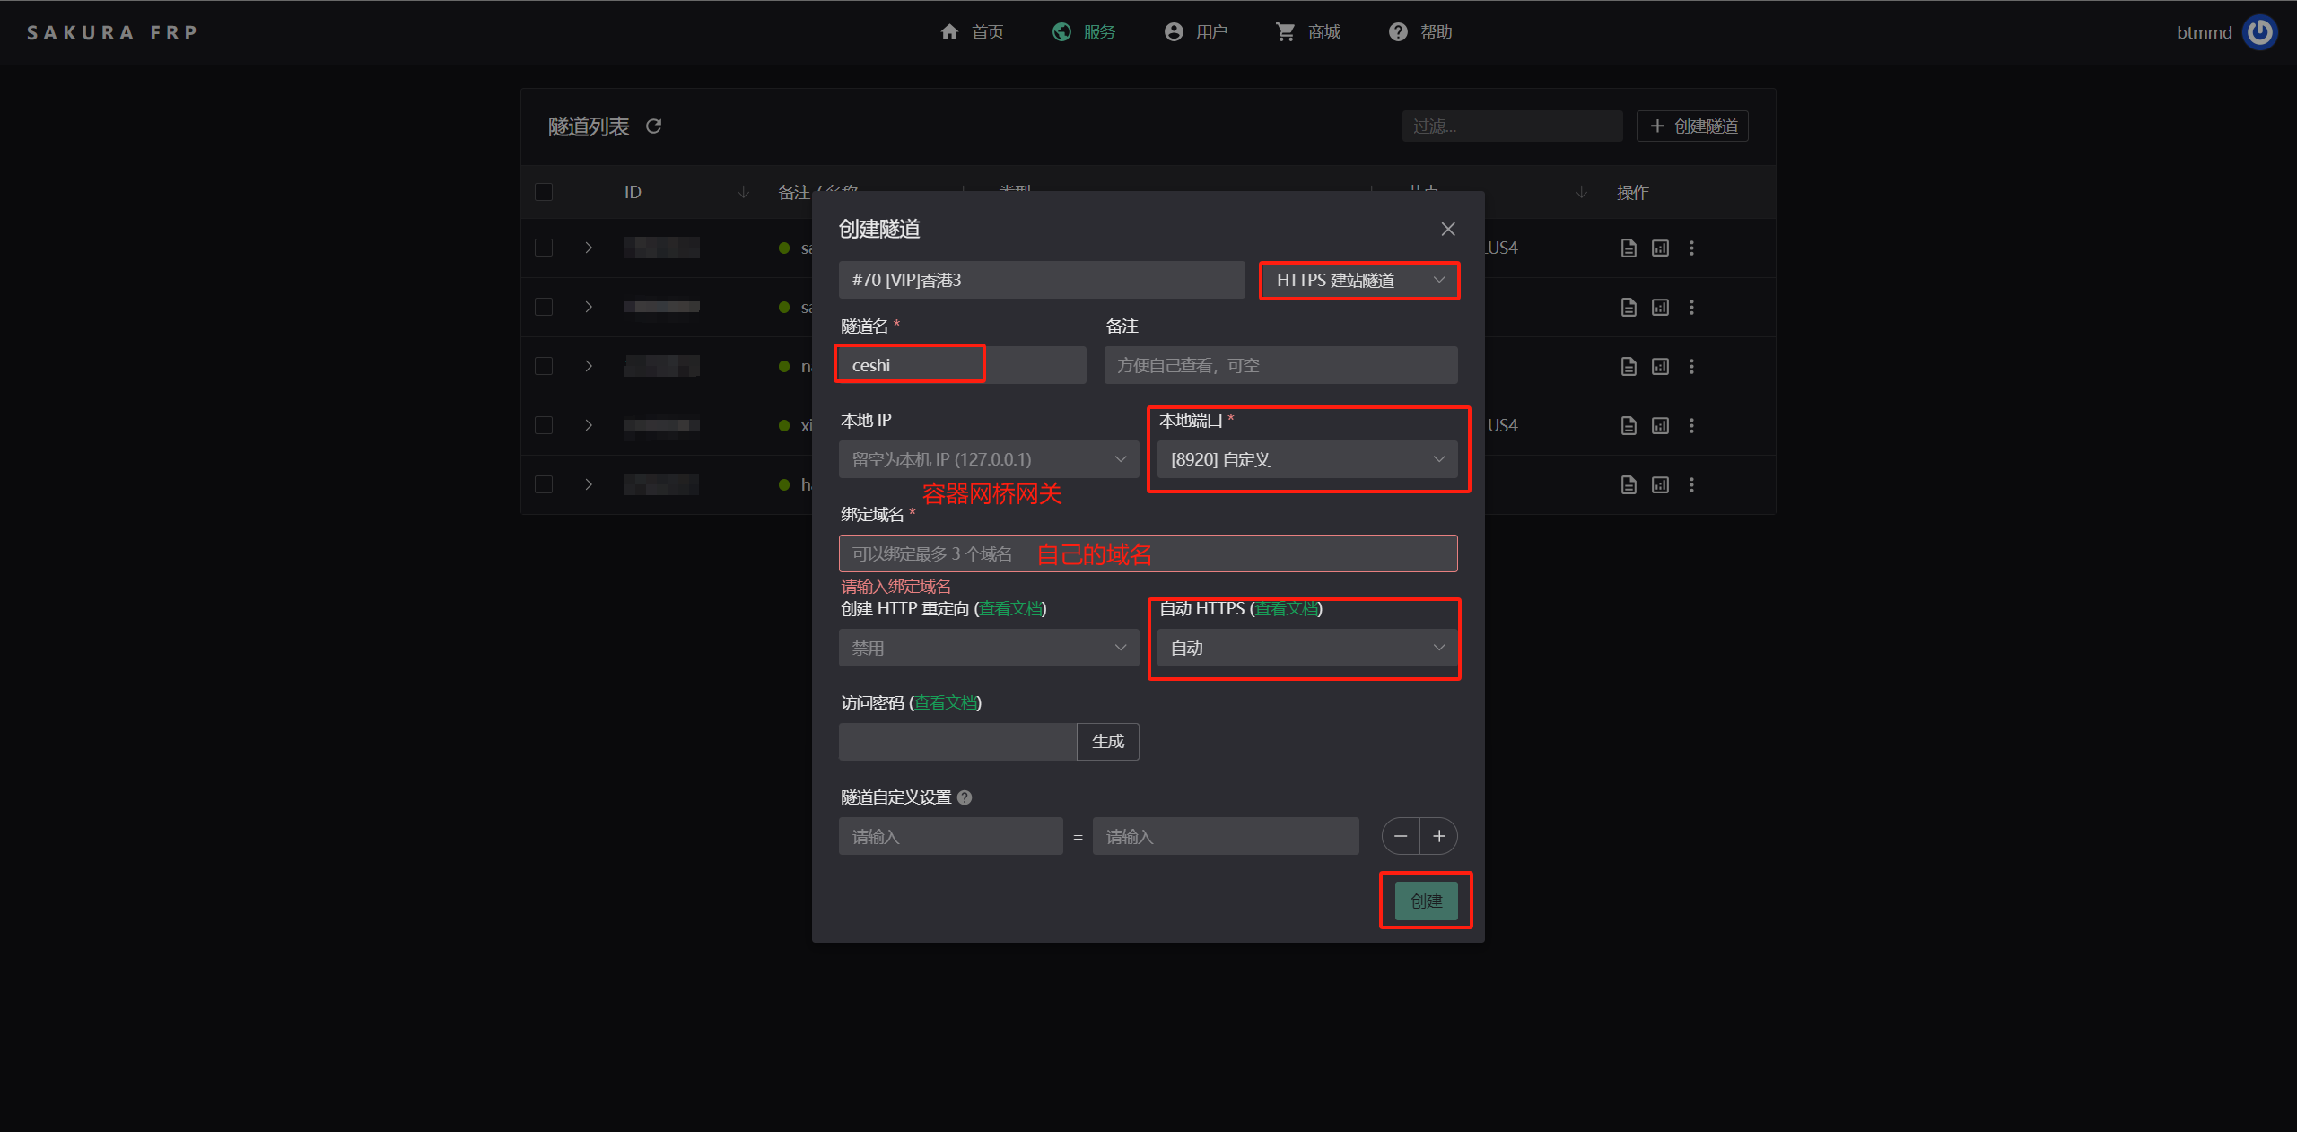Click the plus button to add a custom setting
Image resolution: width=2297 pixels, height=1132 pixels.
[1439, 836]
